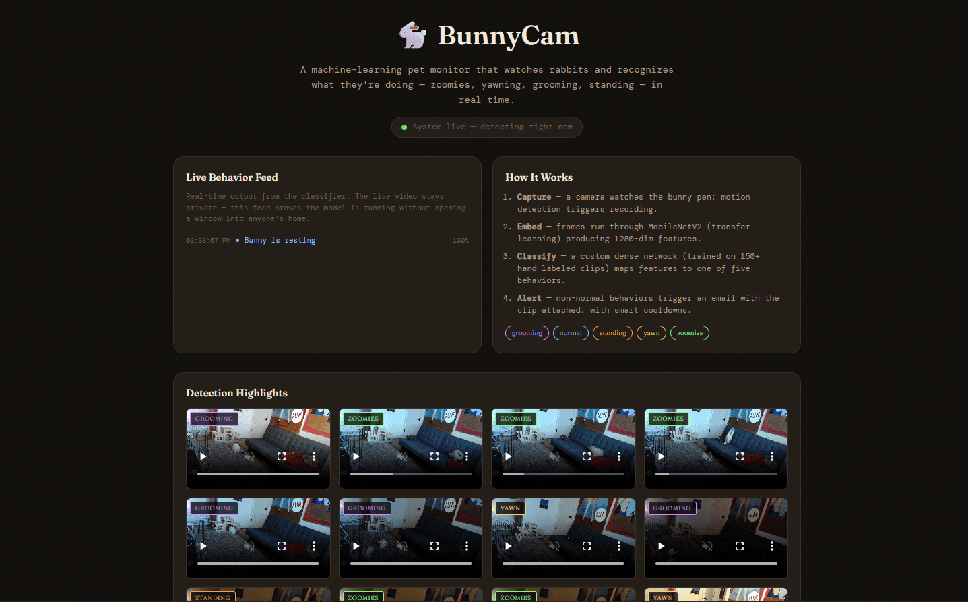Toggle mute on last top-row Zoomies clip
968x602 pixels.
tap(707, 456)
